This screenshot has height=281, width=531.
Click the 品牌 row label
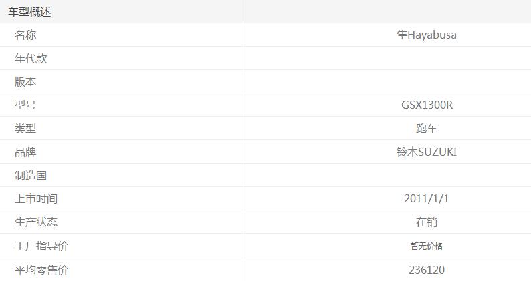pos(25,152)
